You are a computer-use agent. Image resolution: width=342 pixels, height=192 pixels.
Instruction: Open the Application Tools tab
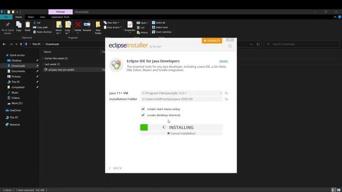tap(60, 17)
